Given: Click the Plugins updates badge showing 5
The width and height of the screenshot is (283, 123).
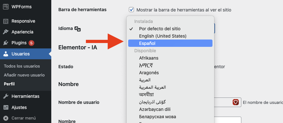Looking at the screenshot, I should coord(31,43).
